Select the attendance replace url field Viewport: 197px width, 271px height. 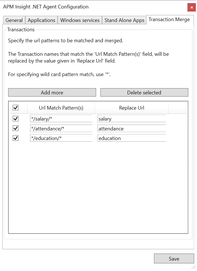click(x=131, y=128)
